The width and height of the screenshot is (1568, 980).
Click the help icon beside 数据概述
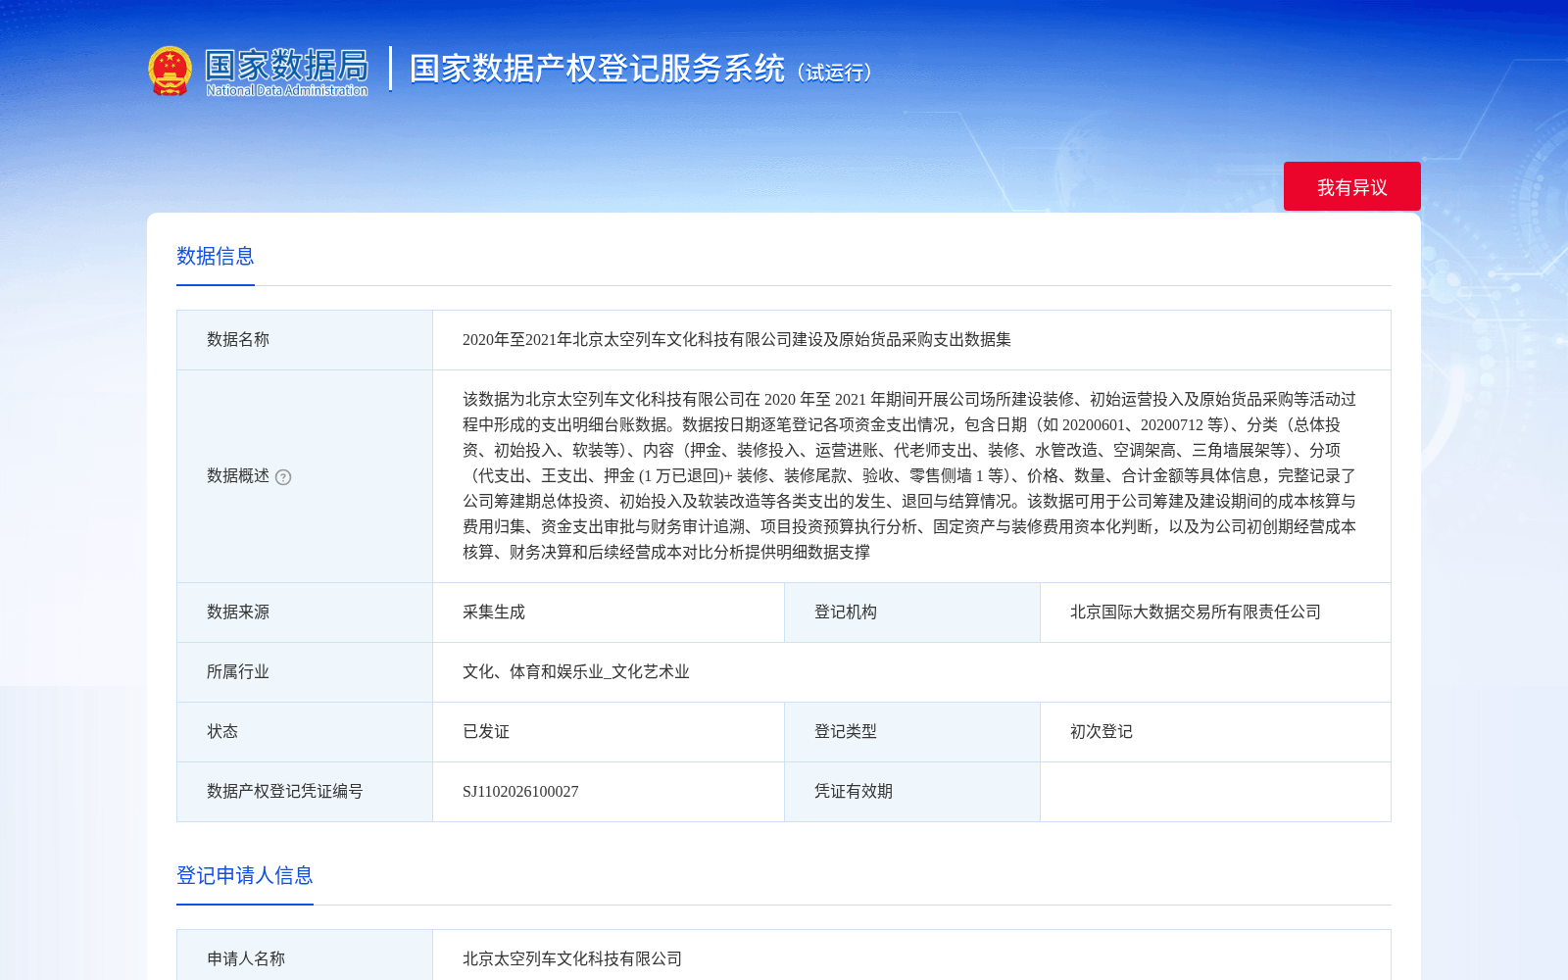pos(283,477)
